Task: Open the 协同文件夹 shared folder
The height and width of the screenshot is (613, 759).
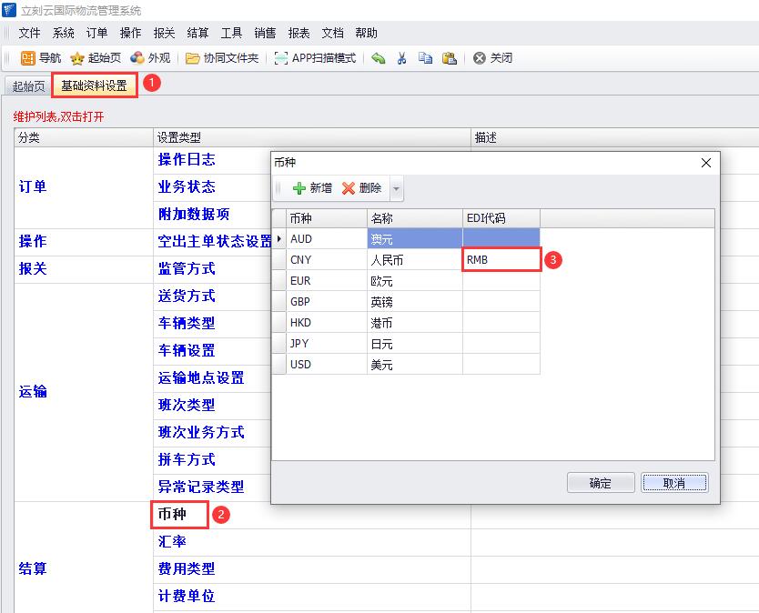Action: [222, 58]
